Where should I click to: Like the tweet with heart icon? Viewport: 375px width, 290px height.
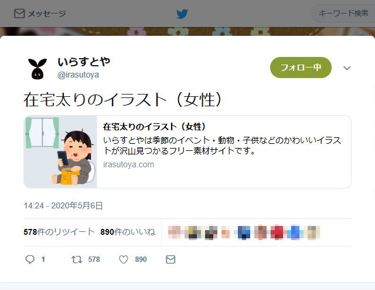coord(124,259)
